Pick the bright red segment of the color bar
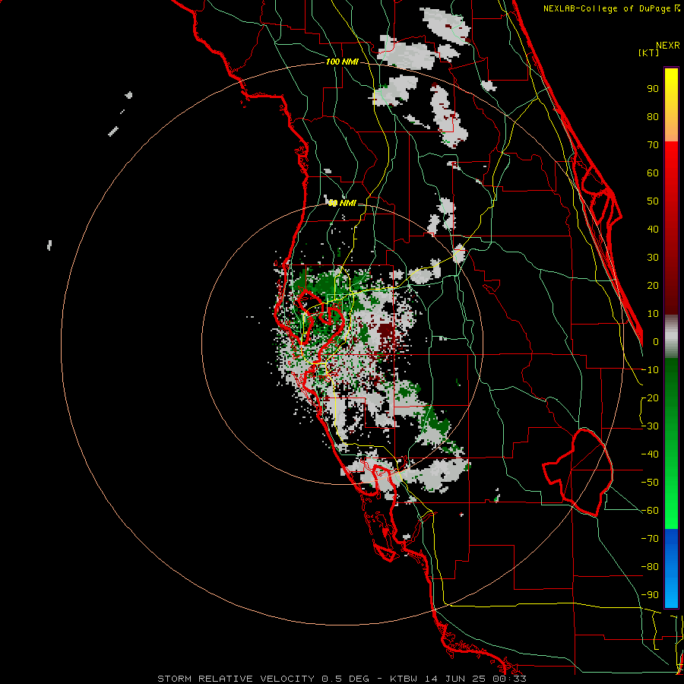Image resolution: width=684 pixels, height=684 pixels. coord(671,160)
